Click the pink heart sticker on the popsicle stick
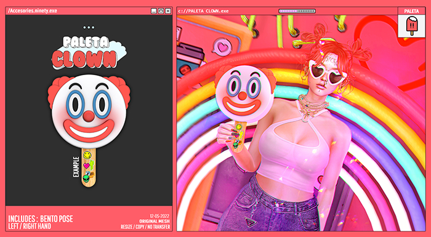The image size is (431, 237). click(87, 166)
